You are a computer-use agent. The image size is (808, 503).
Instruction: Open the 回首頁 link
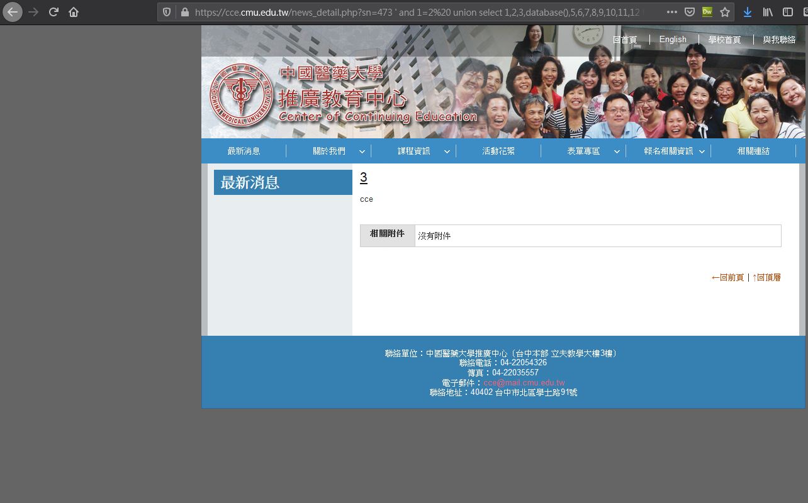coord(625,40)
